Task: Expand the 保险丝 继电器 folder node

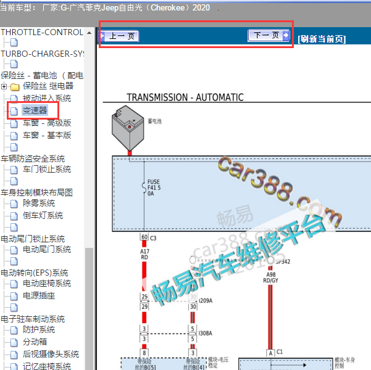Action: tap(4, 86)
